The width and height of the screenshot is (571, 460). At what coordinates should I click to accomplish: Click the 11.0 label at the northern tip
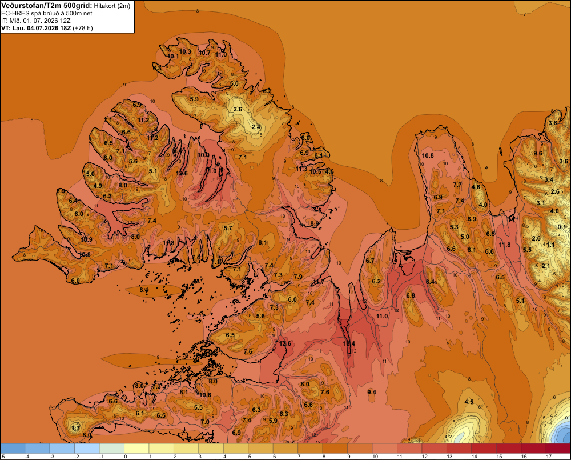tap(220, 55)
